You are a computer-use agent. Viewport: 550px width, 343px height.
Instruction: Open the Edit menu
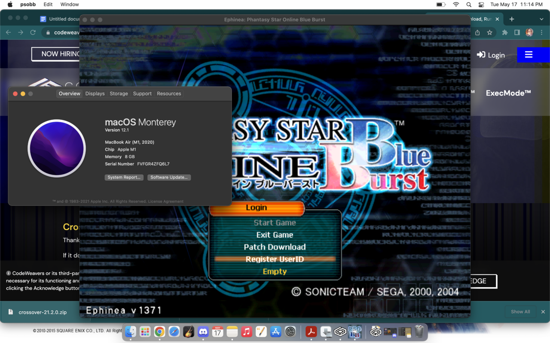click(x=48, y=4)
